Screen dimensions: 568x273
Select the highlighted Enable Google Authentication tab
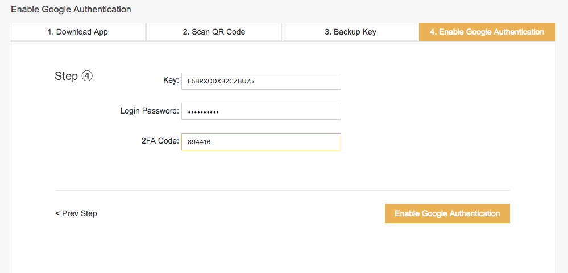pos(487,32)
